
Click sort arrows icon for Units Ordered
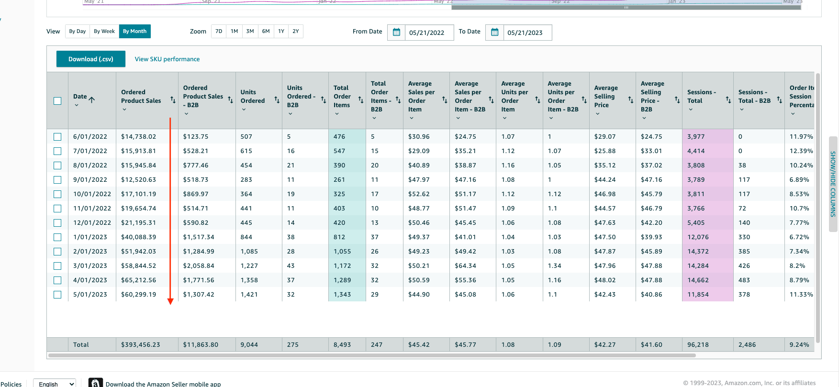point(277,100)
